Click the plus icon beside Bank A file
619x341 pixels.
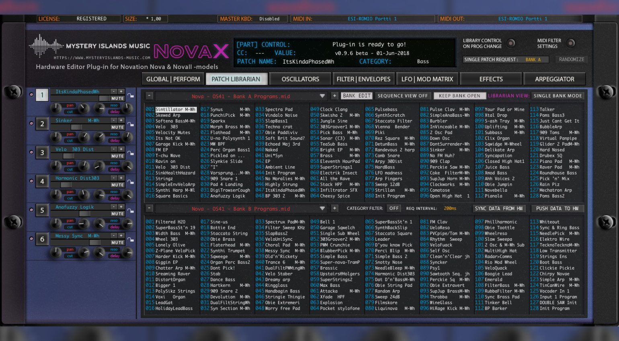click(334, 96)
